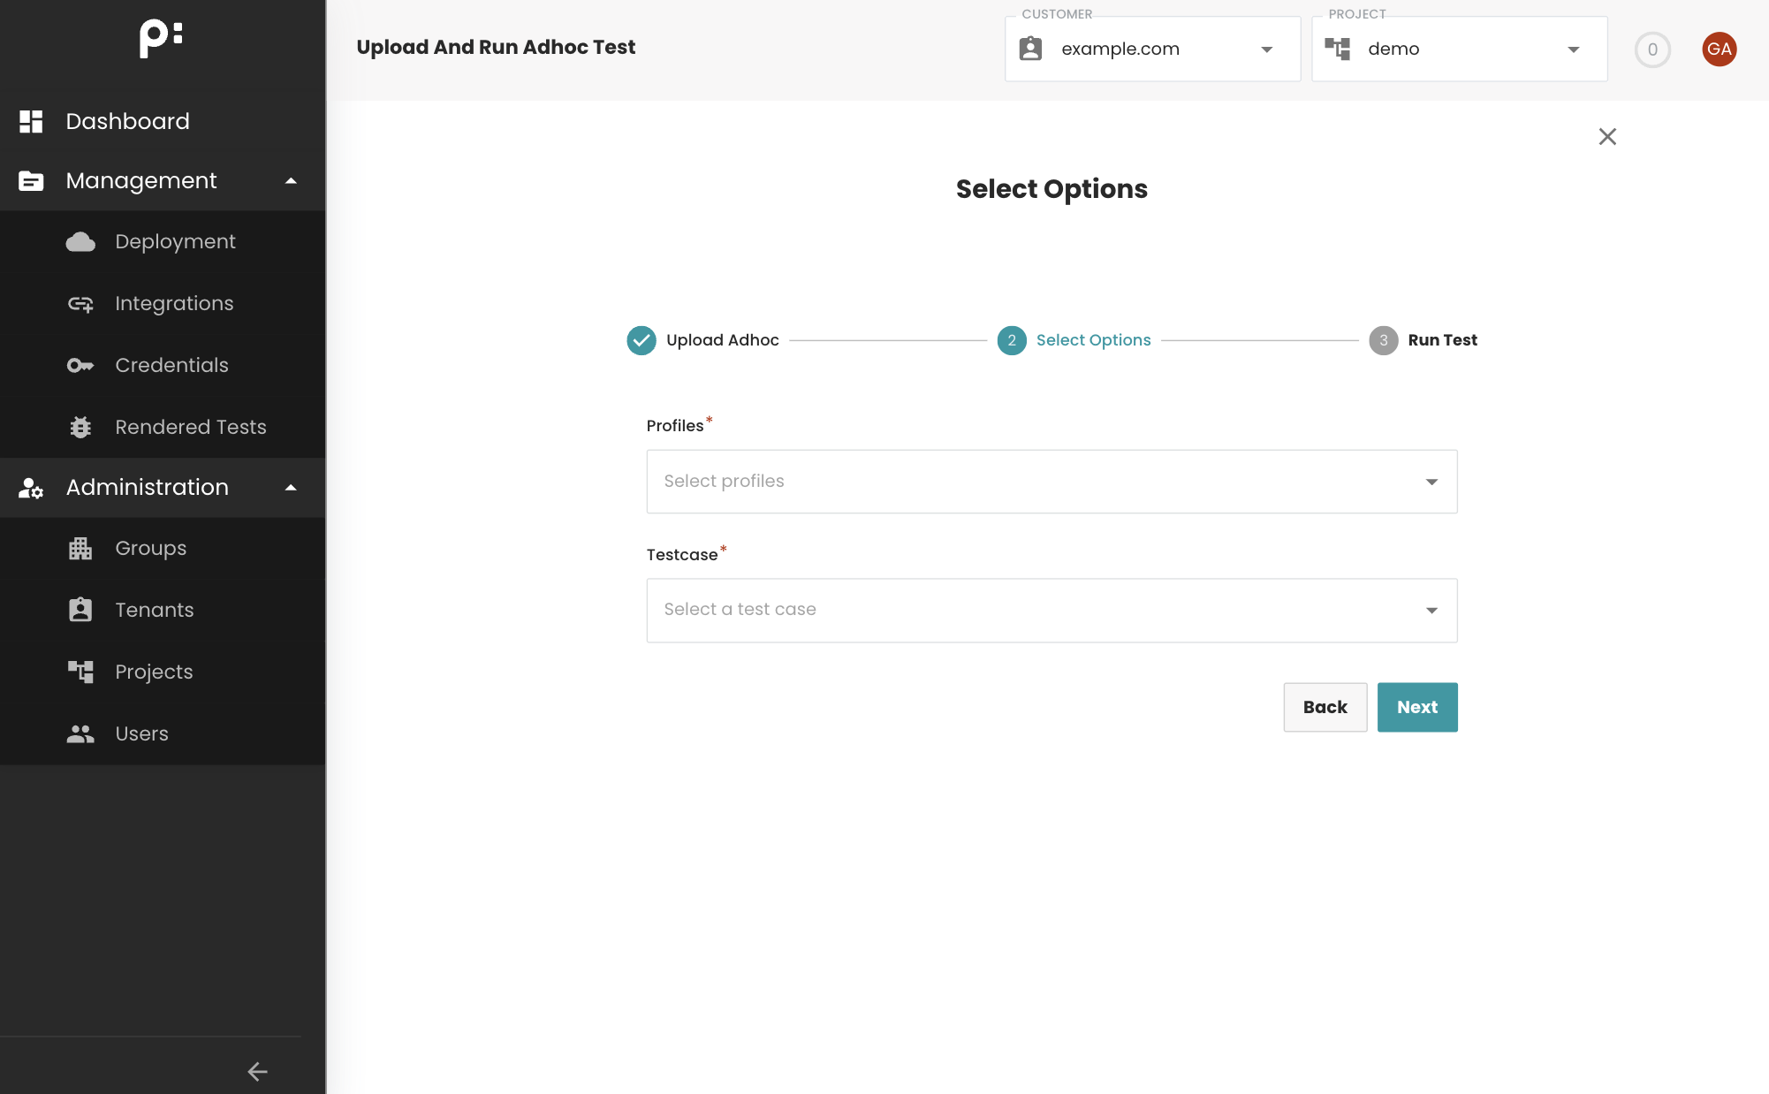Select the Deployment cloud icon

coord(80,241)
